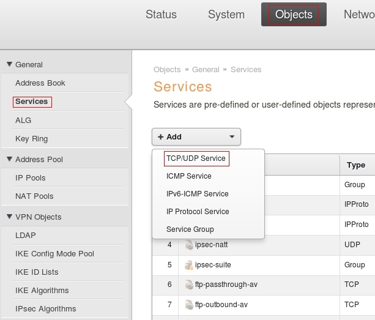This screenshot has width=375, height=320.
Task: Collapse the Address Pool section
Action: (10, 159)
